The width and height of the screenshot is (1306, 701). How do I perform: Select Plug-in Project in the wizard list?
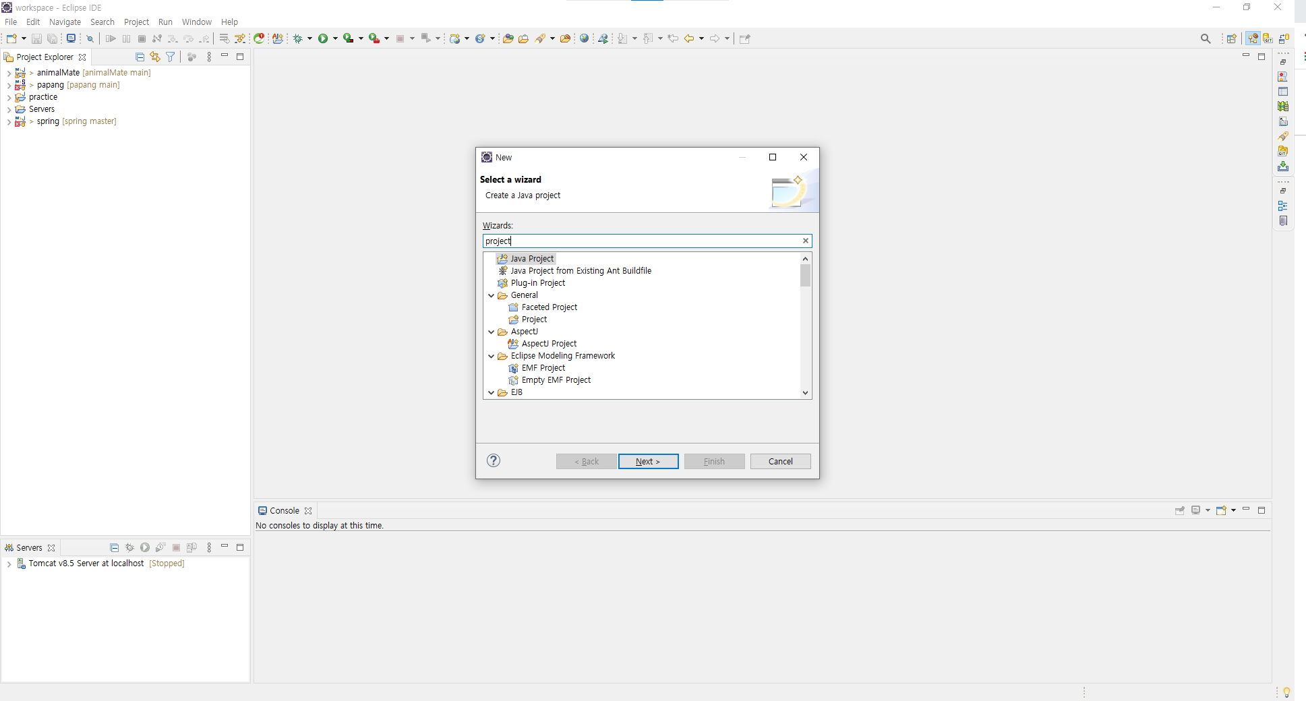point(537,283)
